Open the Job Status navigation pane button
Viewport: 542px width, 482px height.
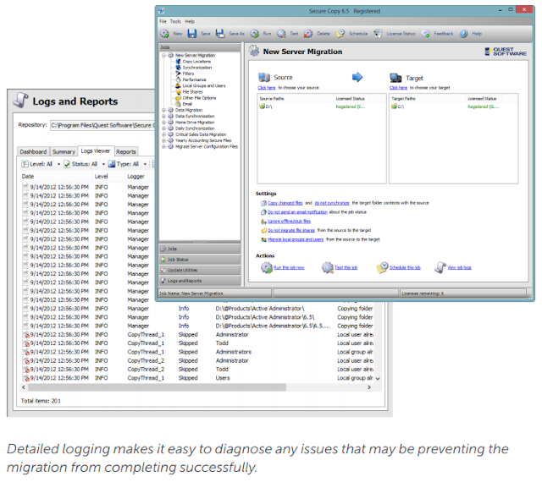point(200,260)
